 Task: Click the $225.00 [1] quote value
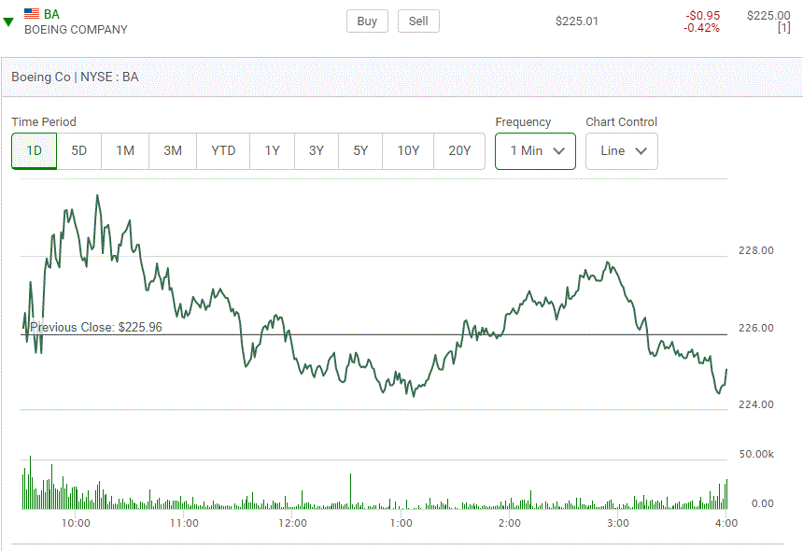coord(768,21)
